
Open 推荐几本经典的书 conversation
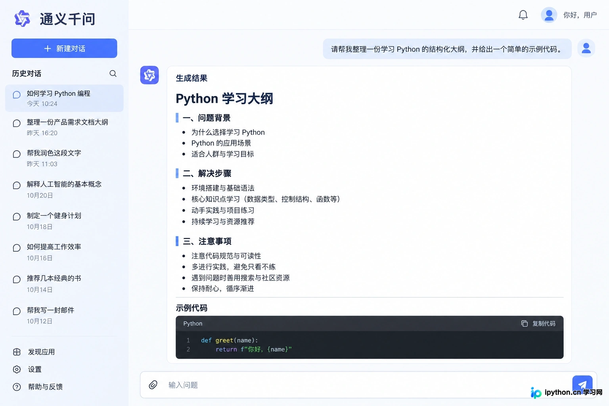pyautogui.click(x=64, y=284)
